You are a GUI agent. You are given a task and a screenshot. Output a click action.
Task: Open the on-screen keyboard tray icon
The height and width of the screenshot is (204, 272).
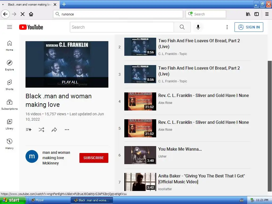pos(241,200)
